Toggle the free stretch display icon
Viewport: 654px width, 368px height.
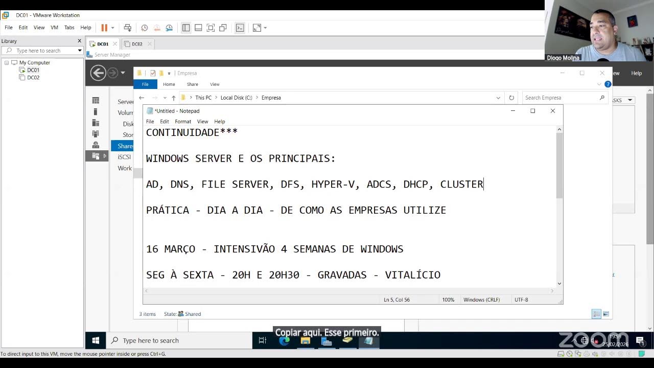tap(257, 28)
